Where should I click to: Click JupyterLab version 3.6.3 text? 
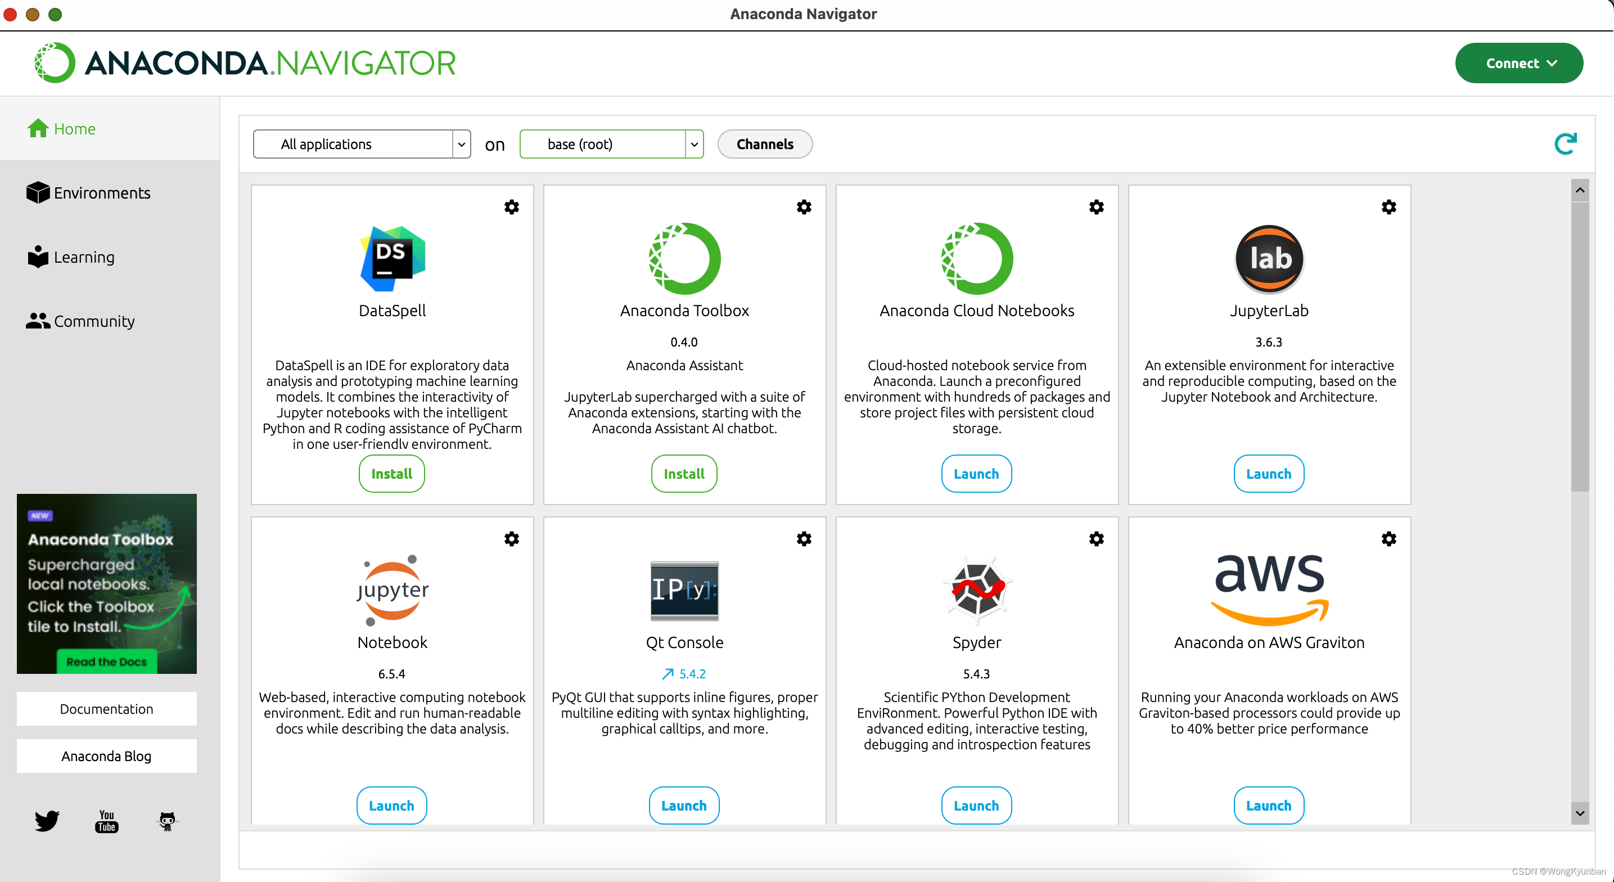click(x=1269, y=342)
